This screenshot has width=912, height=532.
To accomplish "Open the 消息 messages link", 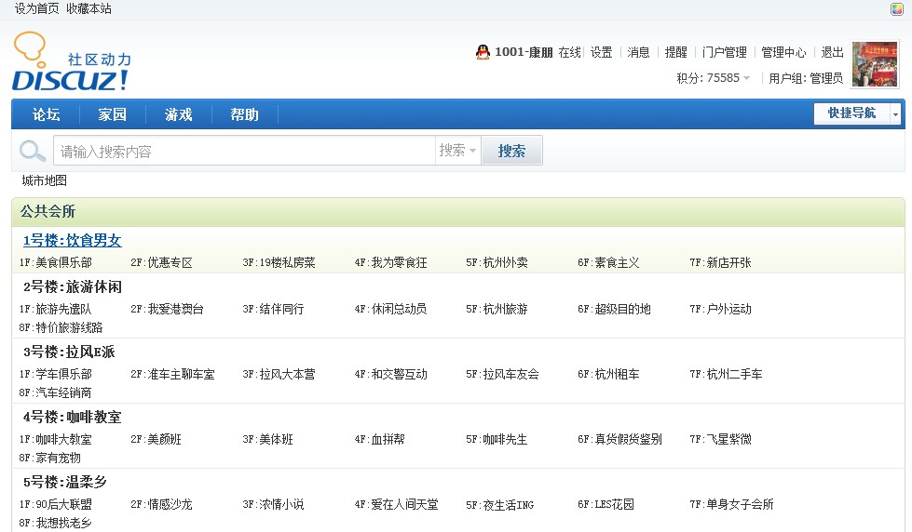I will (x=638, y=53).
